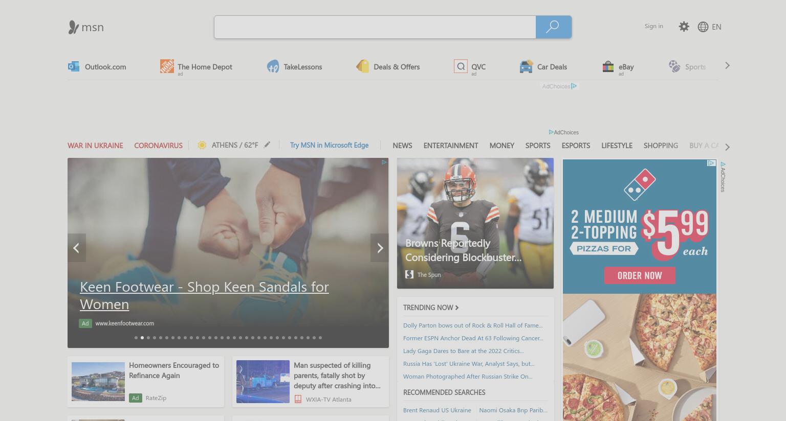Open Lady Gaga trending story
Viewport: 786px width, 421px height.
464,351
